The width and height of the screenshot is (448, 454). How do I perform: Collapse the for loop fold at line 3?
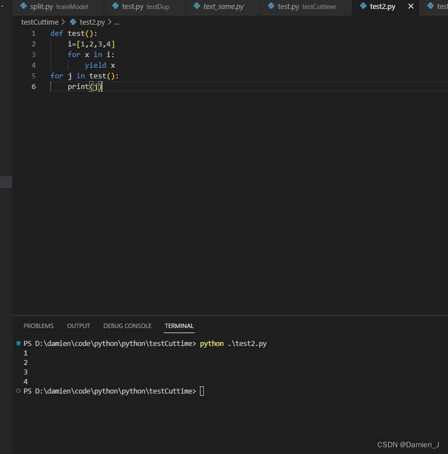[43, 54]
